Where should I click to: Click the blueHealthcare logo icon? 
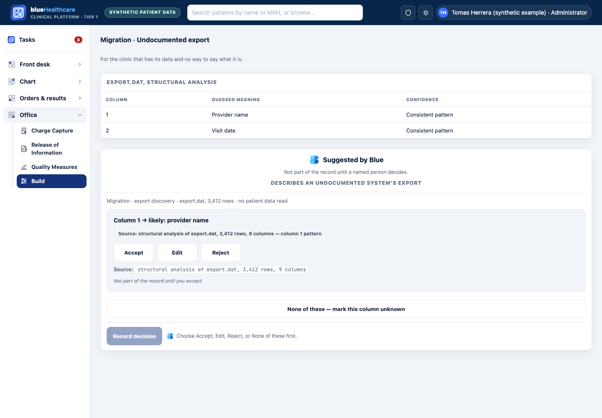coord(18,13)
